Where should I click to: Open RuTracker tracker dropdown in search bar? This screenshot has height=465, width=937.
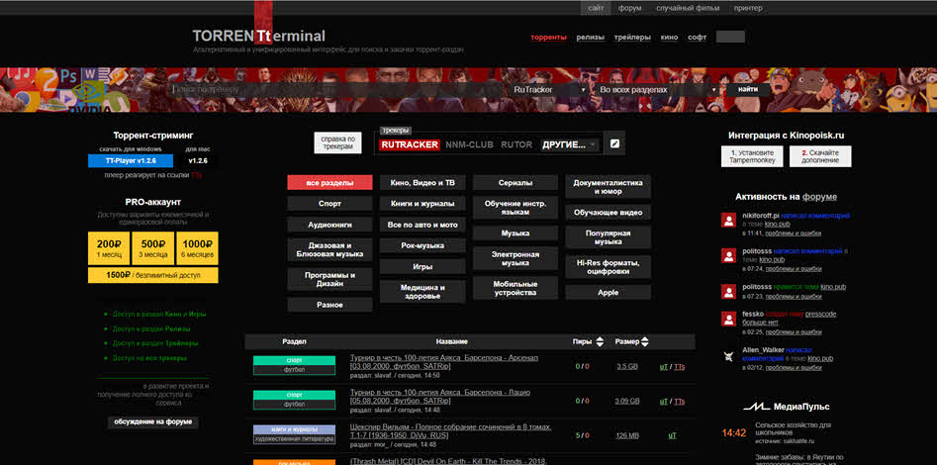coord(550,90)
